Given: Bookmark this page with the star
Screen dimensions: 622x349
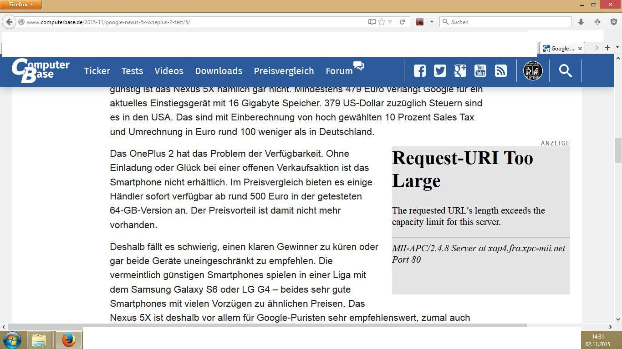Looking at the screenshot, I should [x=382, y=22].
